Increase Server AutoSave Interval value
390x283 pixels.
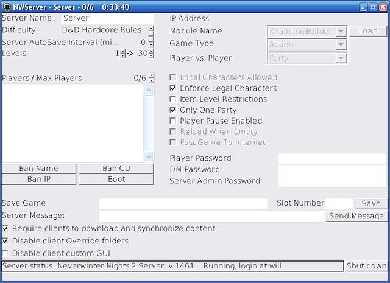(151, 40)
